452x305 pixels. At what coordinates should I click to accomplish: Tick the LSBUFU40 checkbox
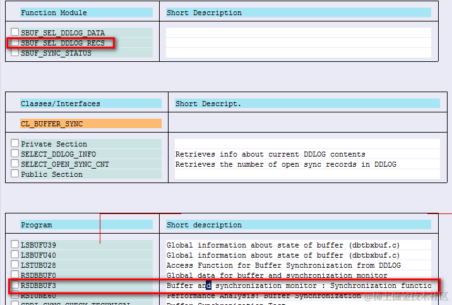tap(15, 254)
